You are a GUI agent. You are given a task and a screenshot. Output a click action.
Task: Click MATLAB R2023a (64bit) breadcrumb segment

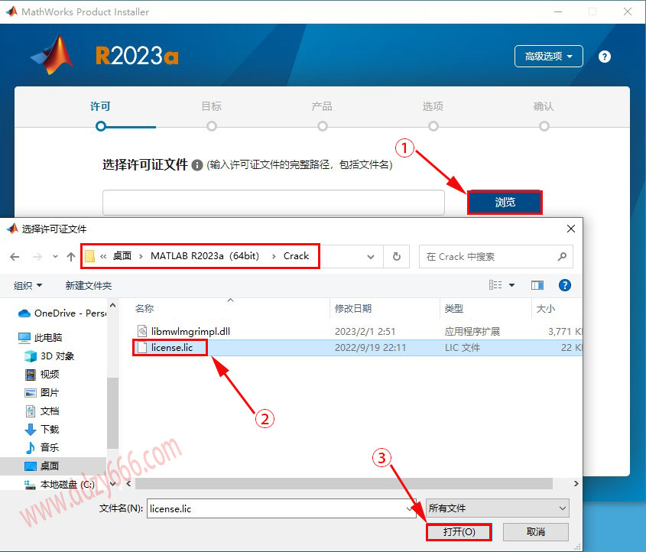205,256
